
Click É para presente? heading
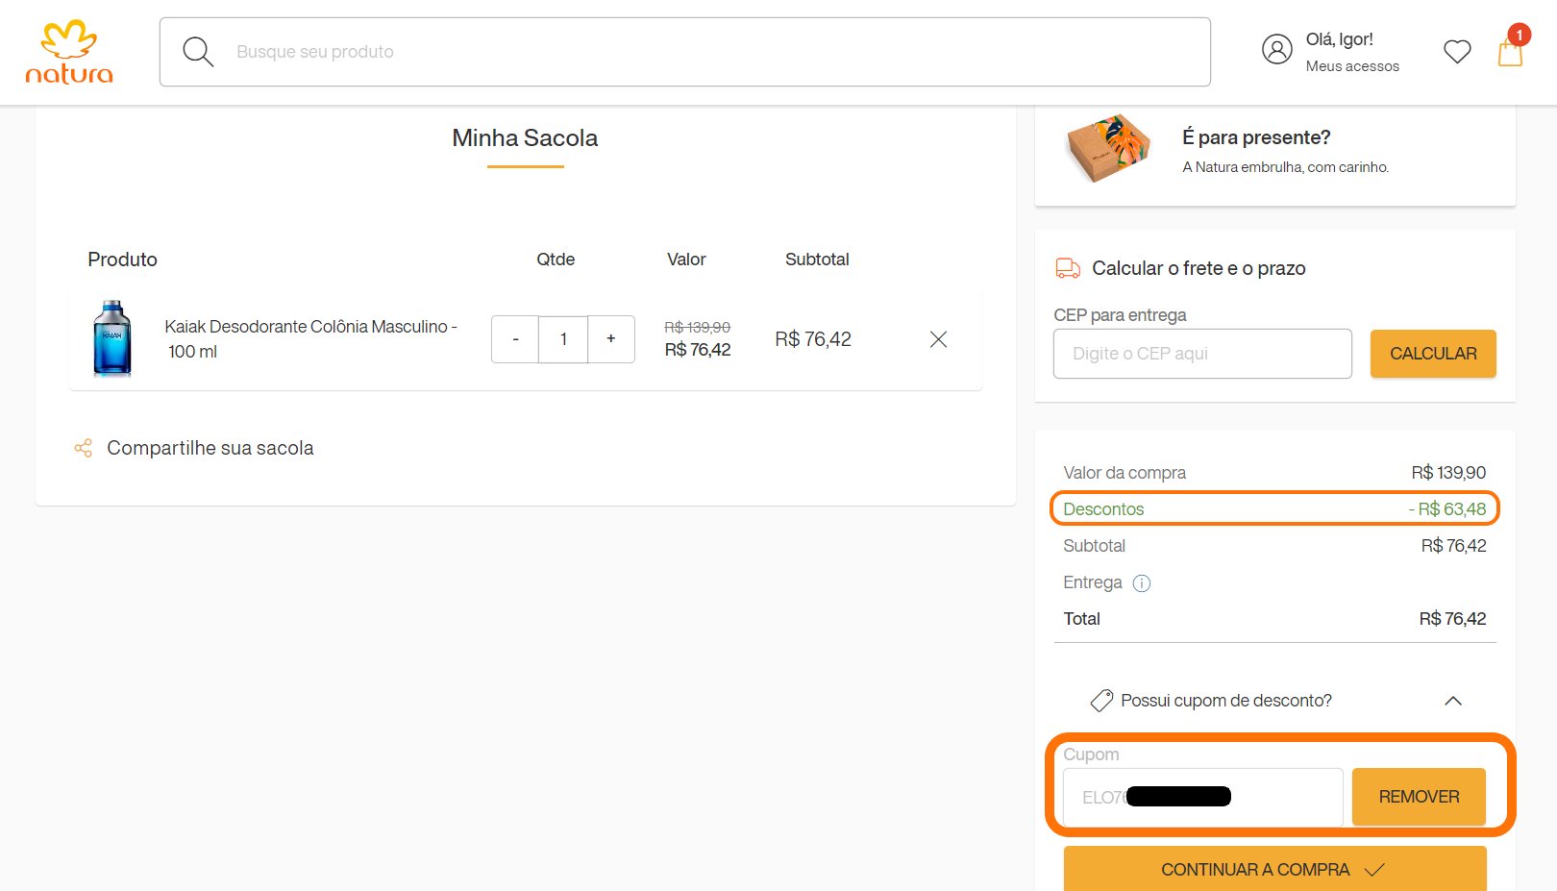(x=1256, y=137)
